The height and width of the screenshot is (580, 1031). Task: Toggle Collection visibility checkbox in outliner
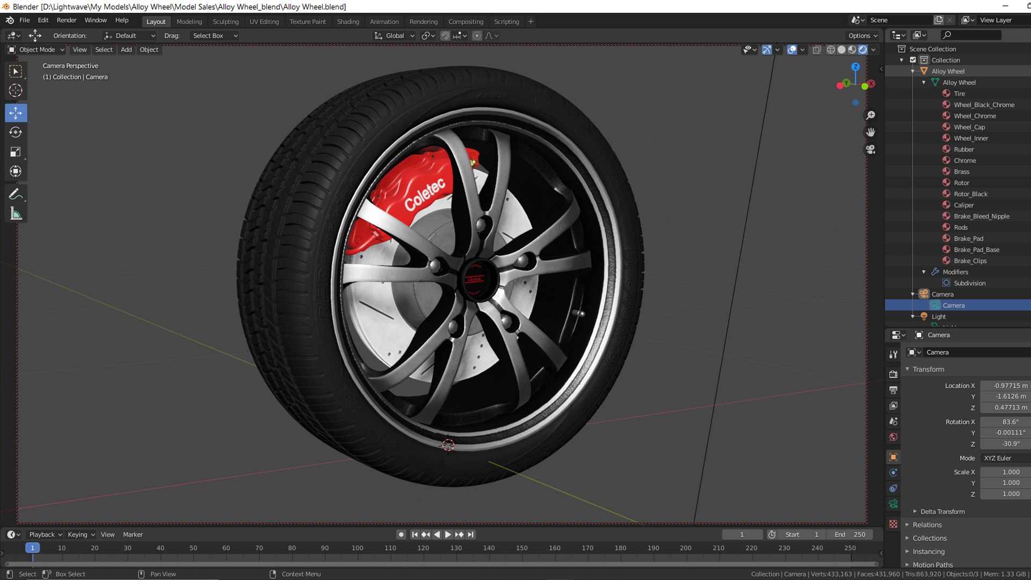pyautogui.click(x=913, y=60)
